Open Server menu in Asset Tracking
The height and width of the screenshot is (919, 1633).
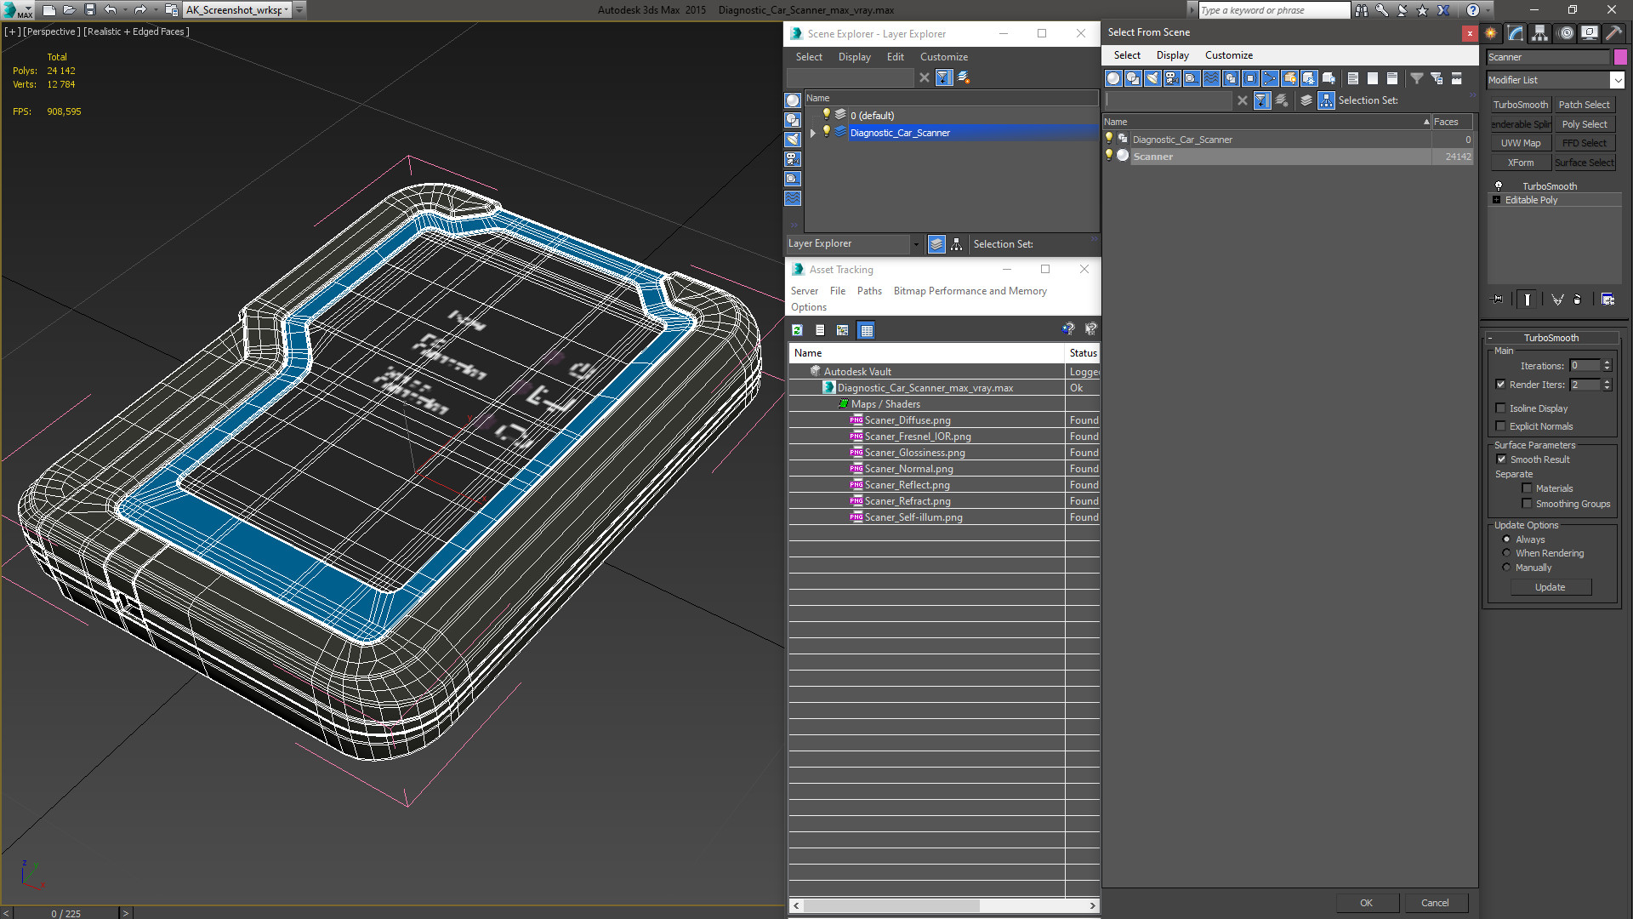[x=804, y=291]
